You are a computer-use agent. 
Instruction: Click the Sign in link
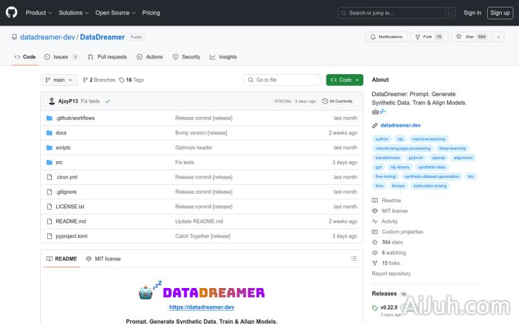pos(473,12)
